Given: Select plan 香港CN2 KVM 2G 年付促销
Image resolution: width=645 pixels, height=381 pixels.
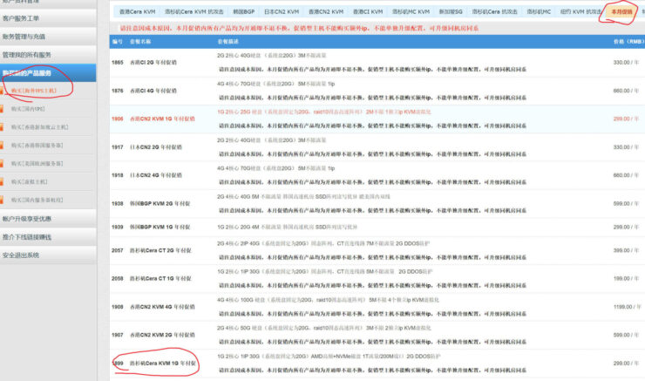Looking at the screenshot, I should (162, 335).
